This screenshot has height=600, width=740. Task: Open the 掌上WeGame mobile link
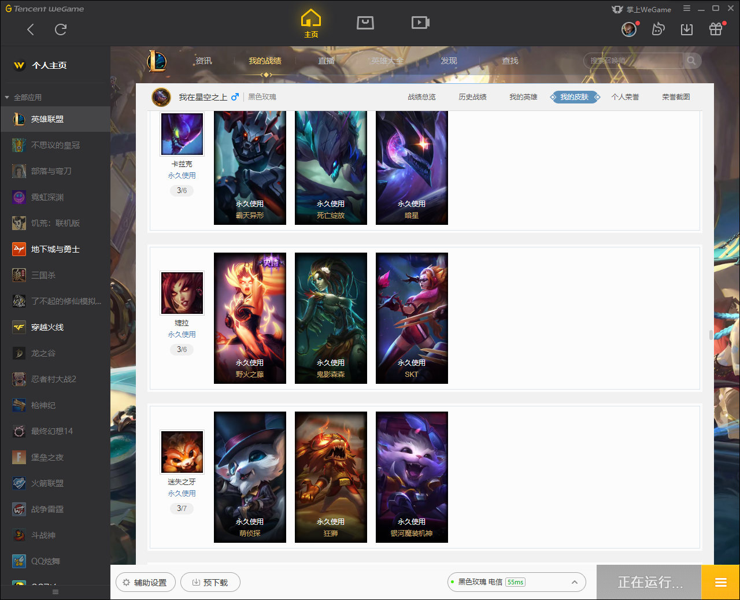point(642,9)
